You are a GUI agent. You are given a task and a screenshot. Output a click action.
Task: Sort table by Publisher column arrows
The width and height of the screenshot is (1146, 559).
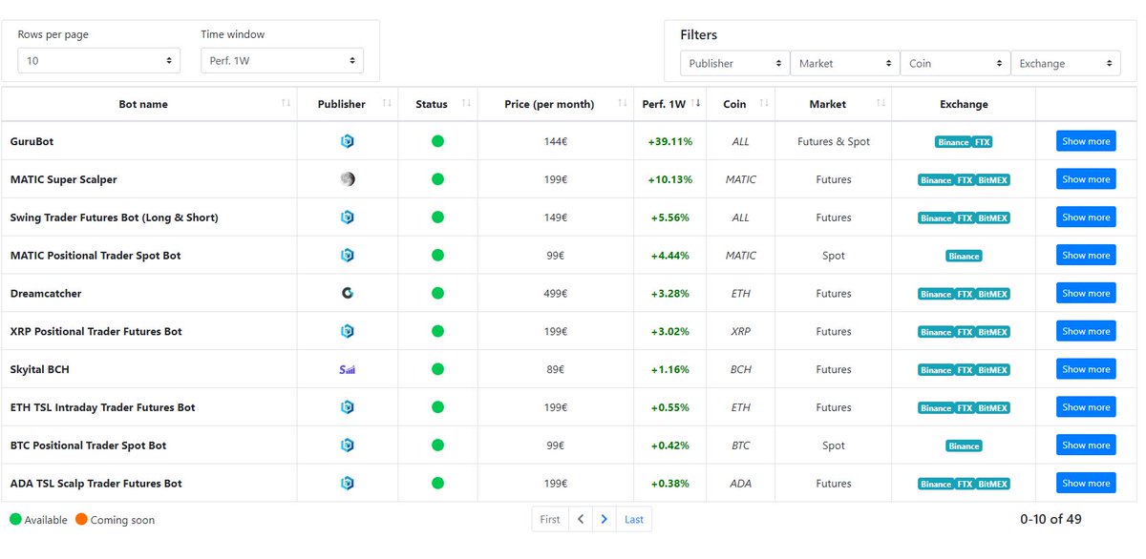coord(387,103)
